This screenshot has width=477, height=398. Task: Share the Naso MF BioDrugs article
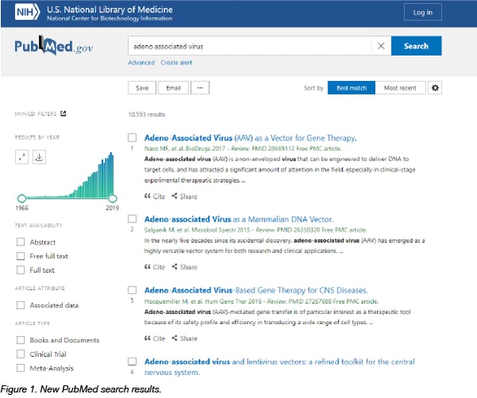(x=184, y=196)
